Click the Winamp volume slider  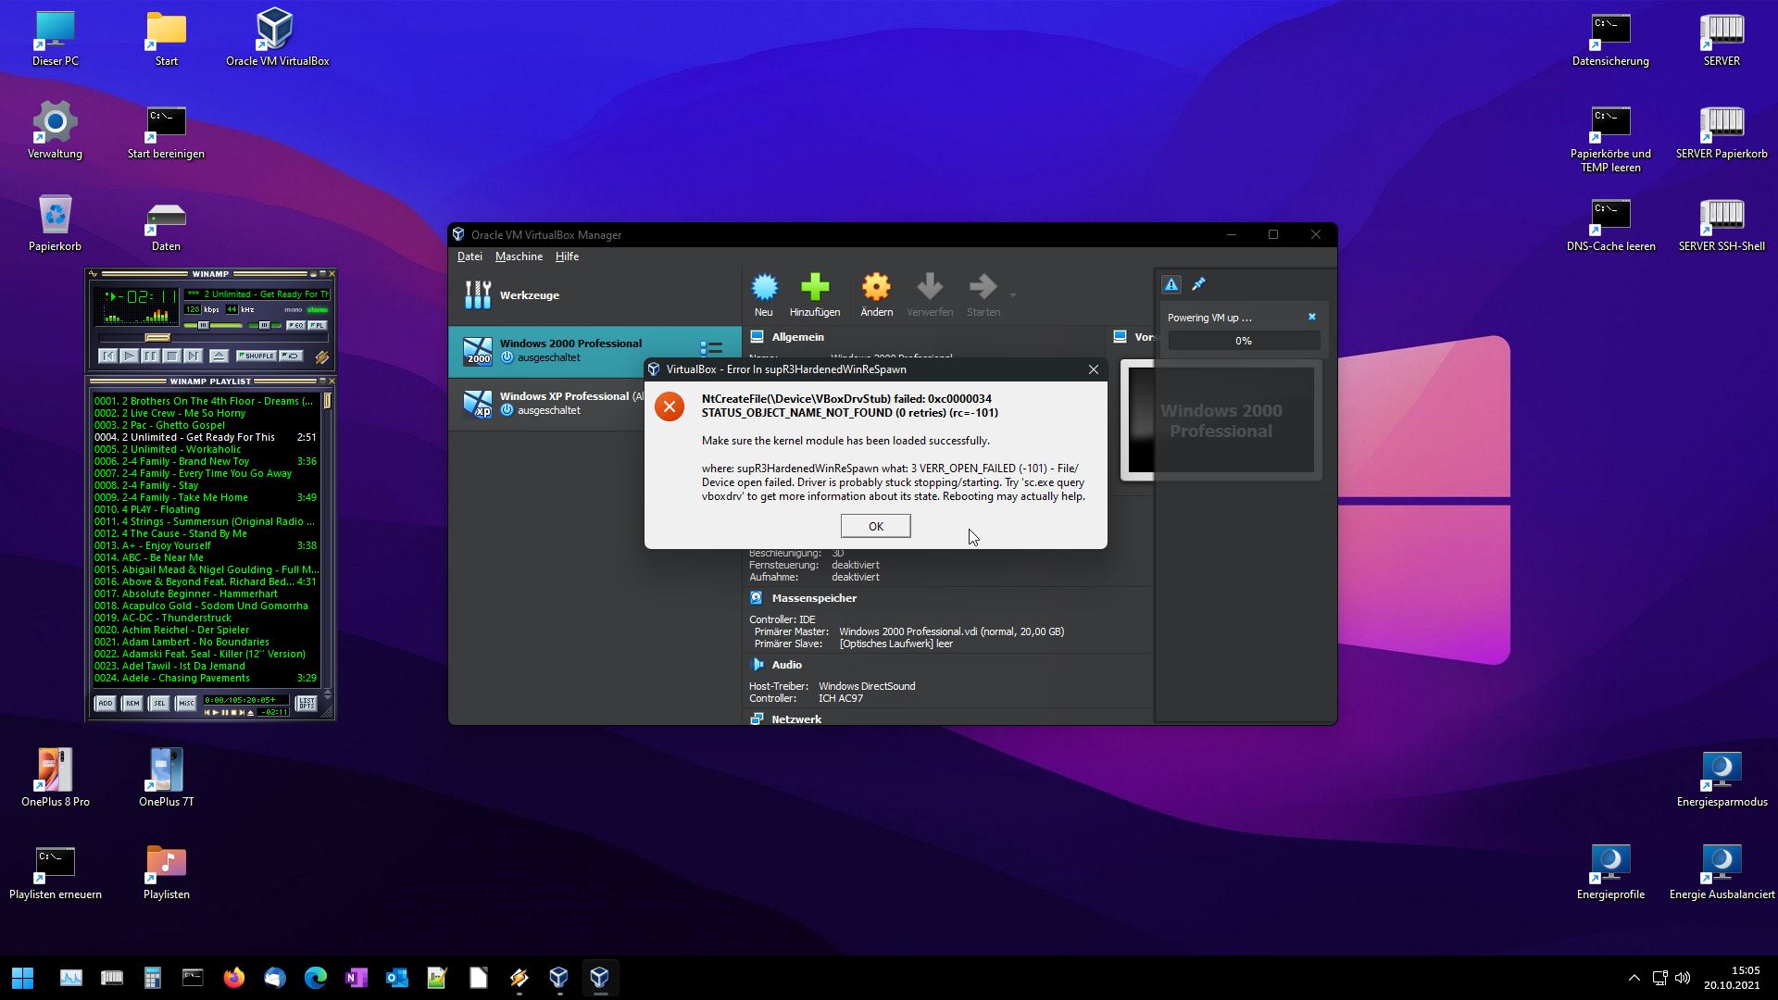214,326
